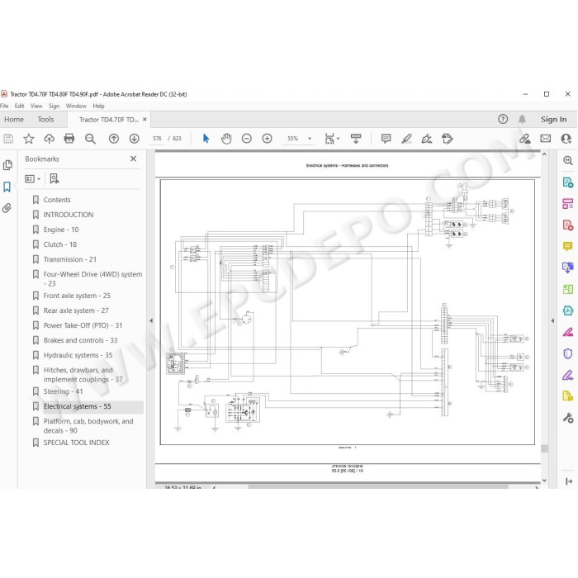This screenshot has height=578, width=578.
Task: Open the Stamp rotate tool
Action: click(448, 139)
